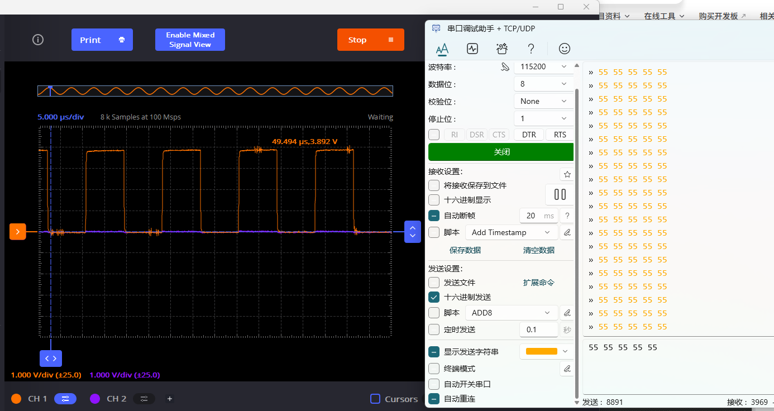
Task: Open the stop bits dropdown showing 1
Action: click(543, 118)
